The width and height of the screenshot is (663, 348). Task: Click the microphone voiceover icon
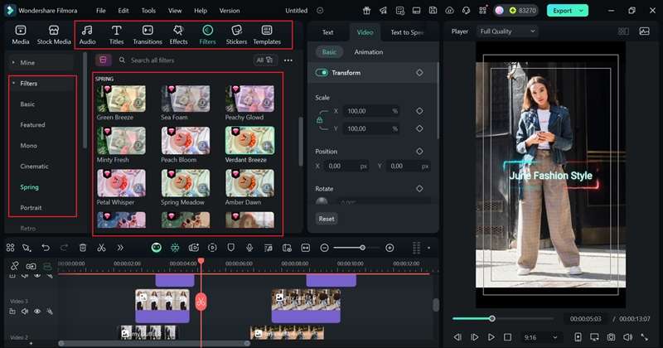(x=249, y=248)
